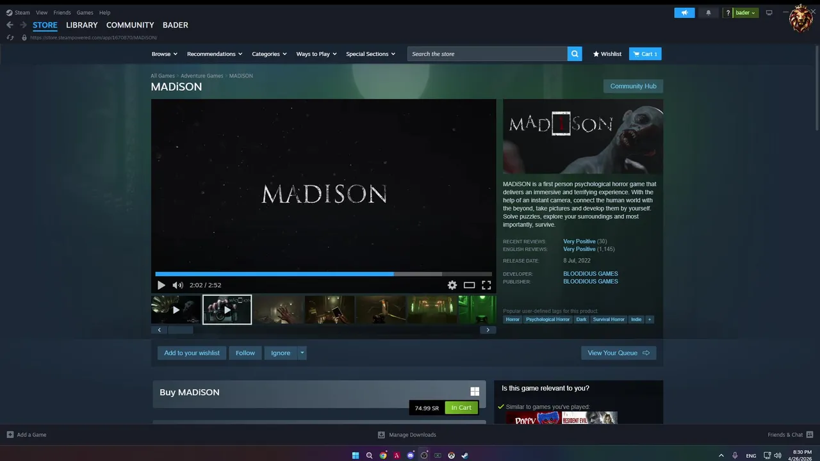
Task: Click the help question mark icon
Action: click(x=728, y=13)
